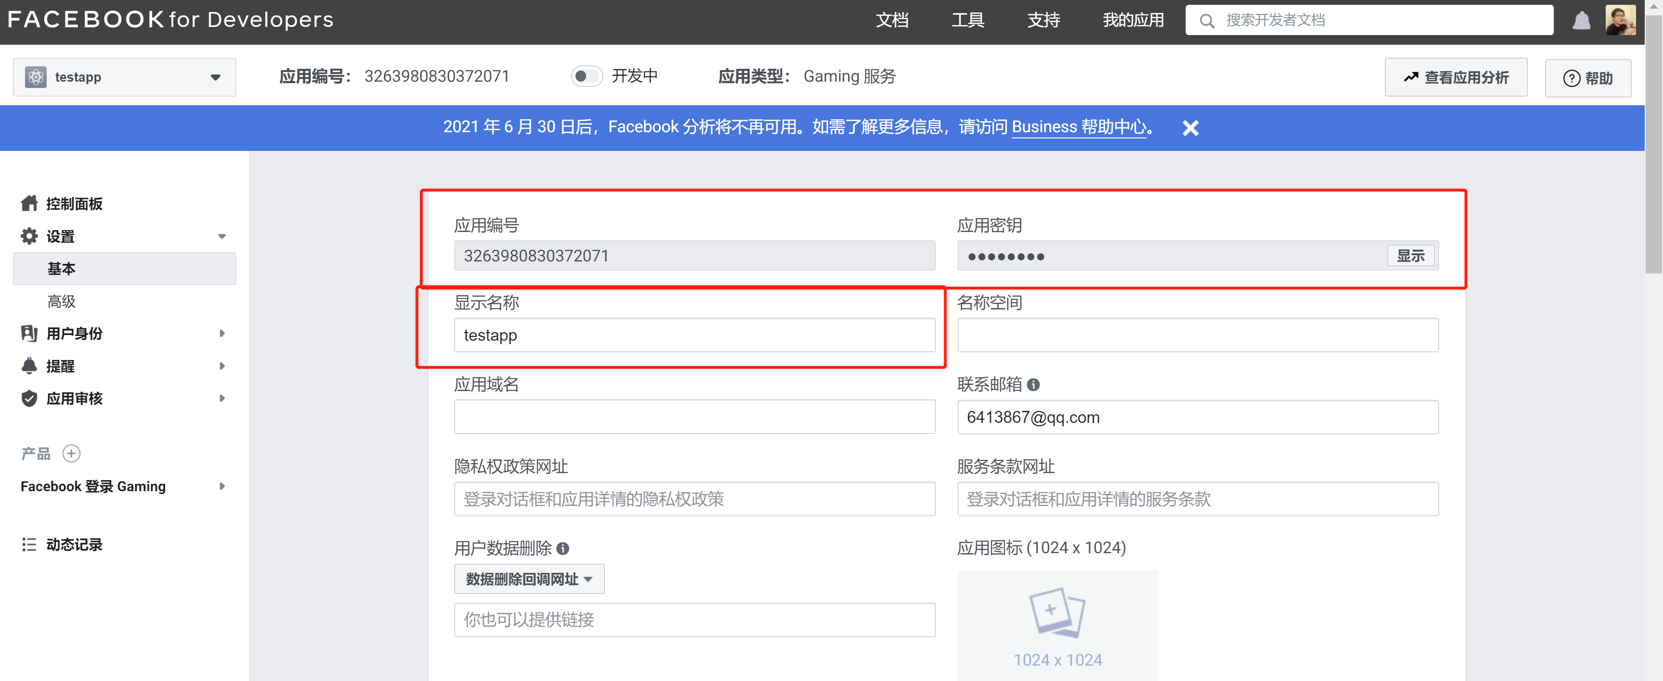Click the 用户身份 identity icon
1663x681 pixels.
(x=29, y=334)
